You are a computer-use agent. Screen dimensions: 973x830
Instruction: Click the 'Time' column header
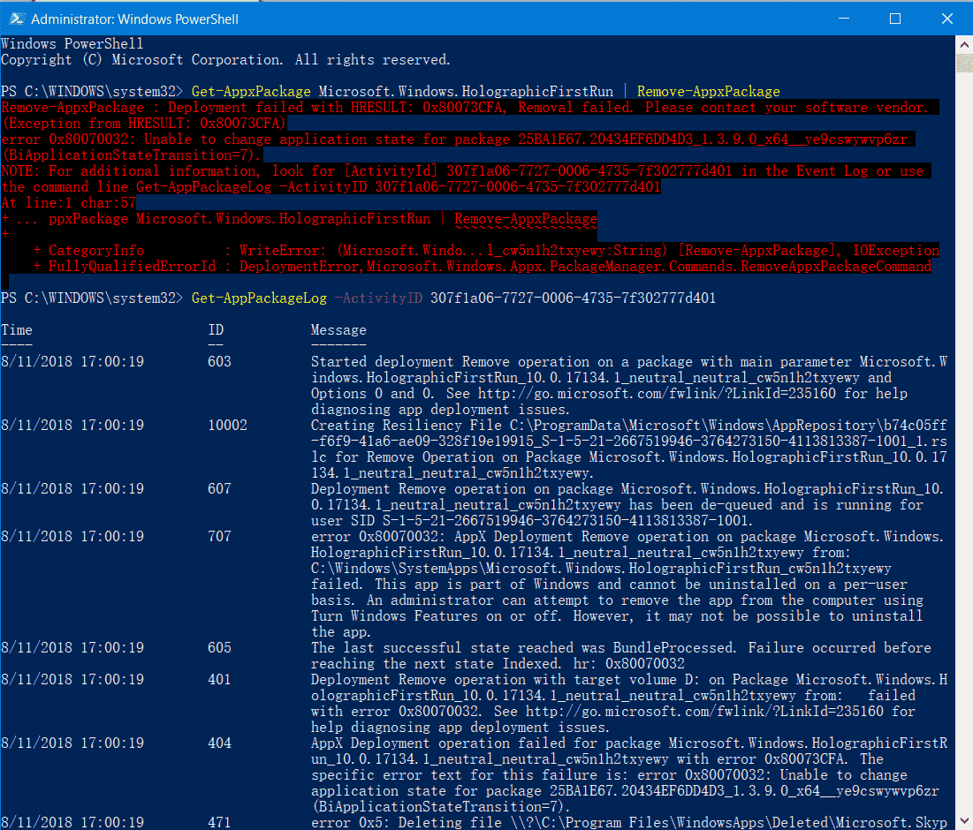(17, 329)
